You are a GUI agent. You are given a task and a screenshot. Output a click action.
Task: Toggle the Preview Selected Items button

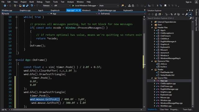[190, 14]
